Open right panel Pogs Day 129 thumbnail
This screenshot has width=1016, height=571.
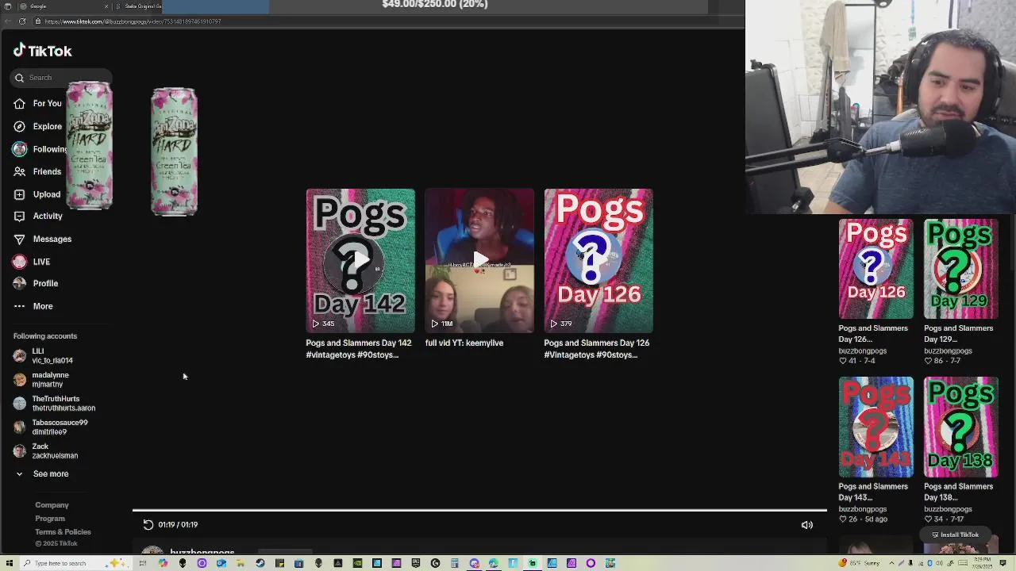pos(961,269)
